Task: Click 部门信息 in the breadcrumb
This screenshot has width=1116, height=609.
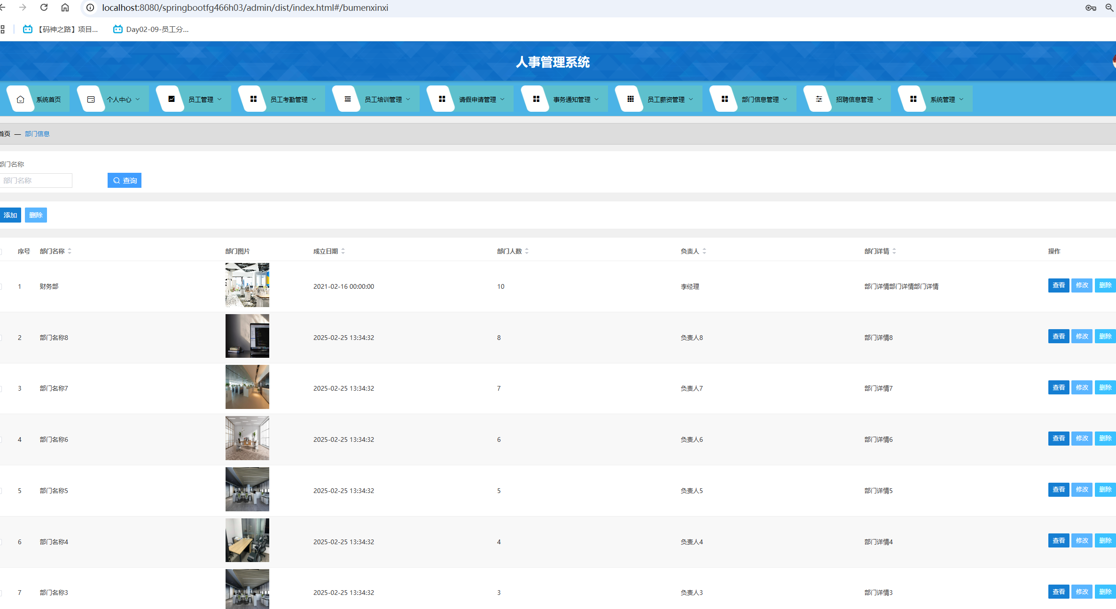Action: pyautogui.click(x=37, y=134)
